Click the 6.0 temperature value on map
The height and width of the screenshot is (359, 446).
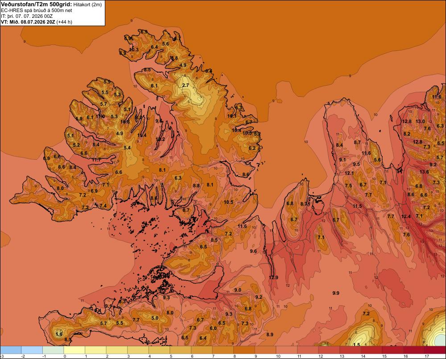pyautogui.click(x=213, y=328)
